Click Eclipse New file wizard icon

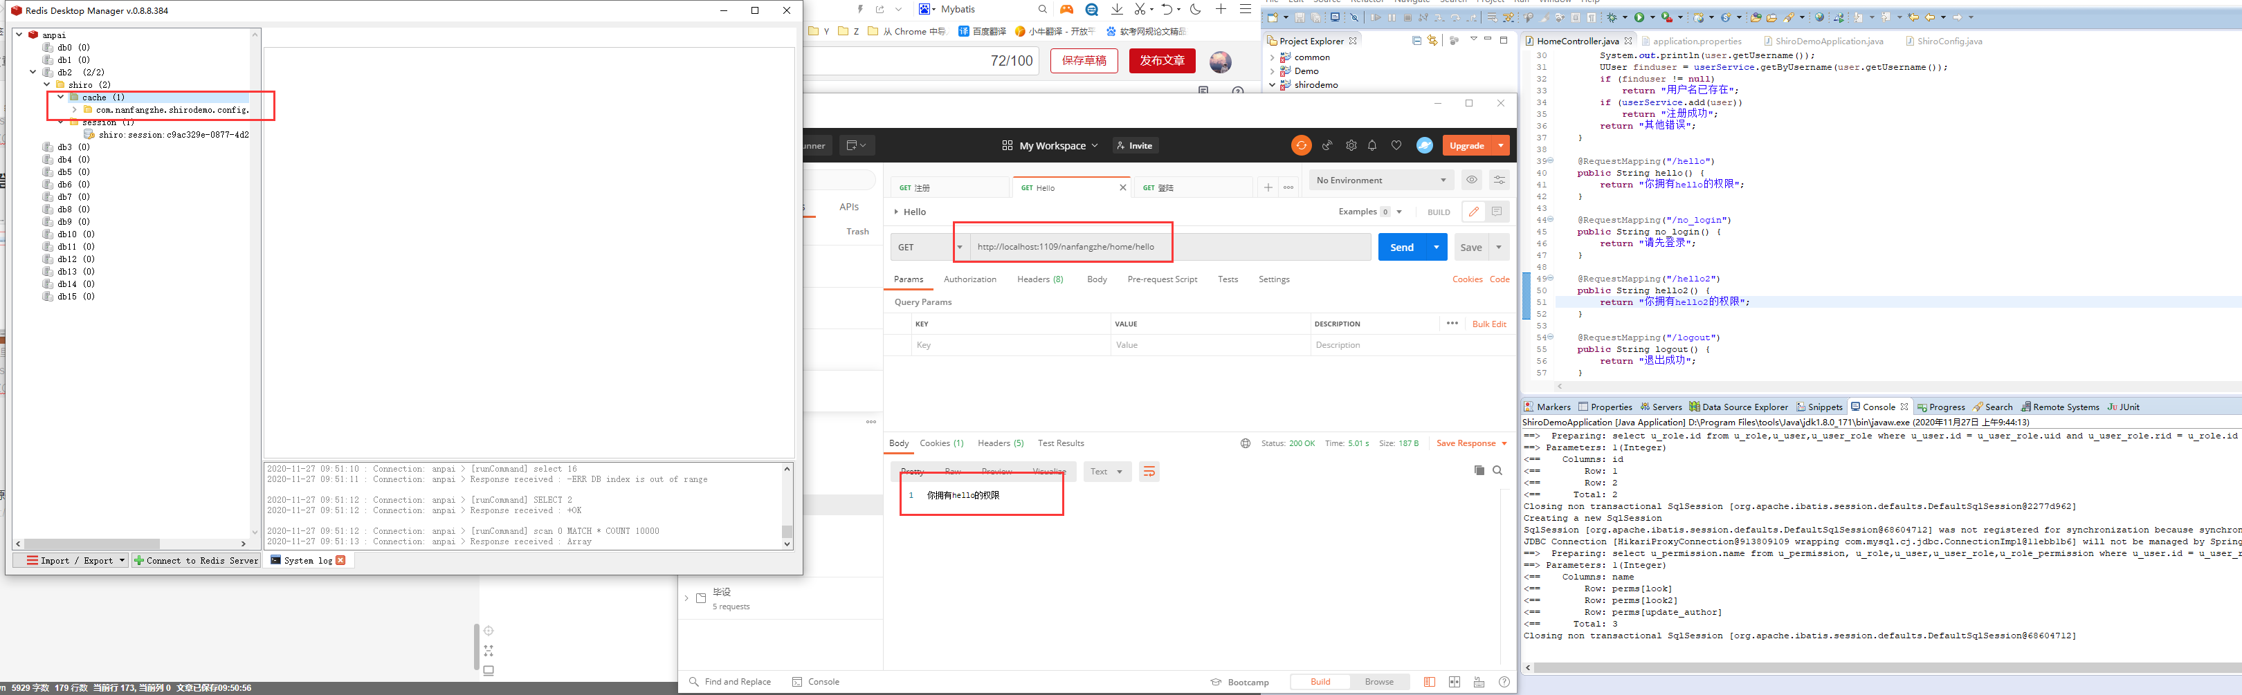[1273, 17]
